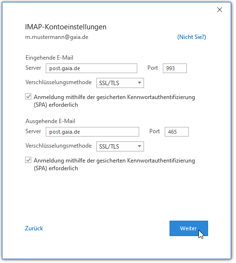The image size is (236, 263).
Task: Click the outgoing SPA checkbox label text
Action: click(114, 164)
